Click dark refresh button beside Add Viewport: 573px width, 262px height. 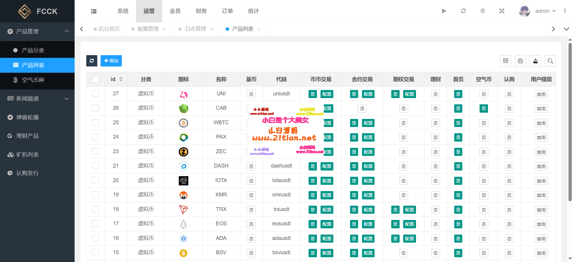[x=92, y=61]
